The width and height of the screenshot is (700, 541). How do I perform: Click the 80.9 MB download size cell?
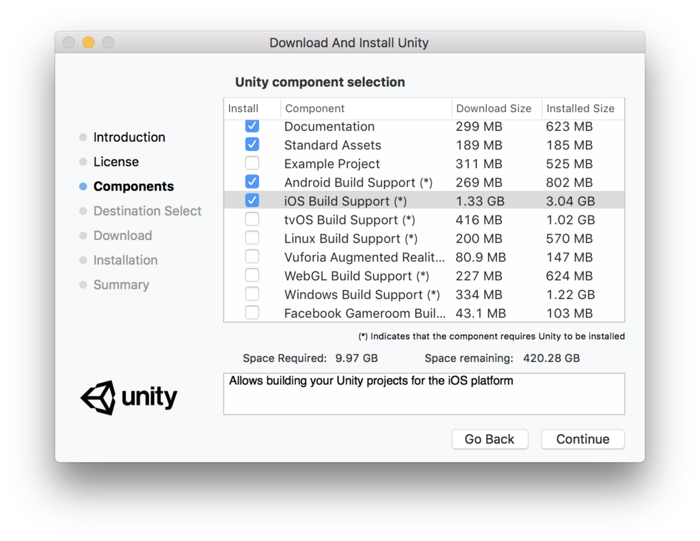click(x=481, y=257)
